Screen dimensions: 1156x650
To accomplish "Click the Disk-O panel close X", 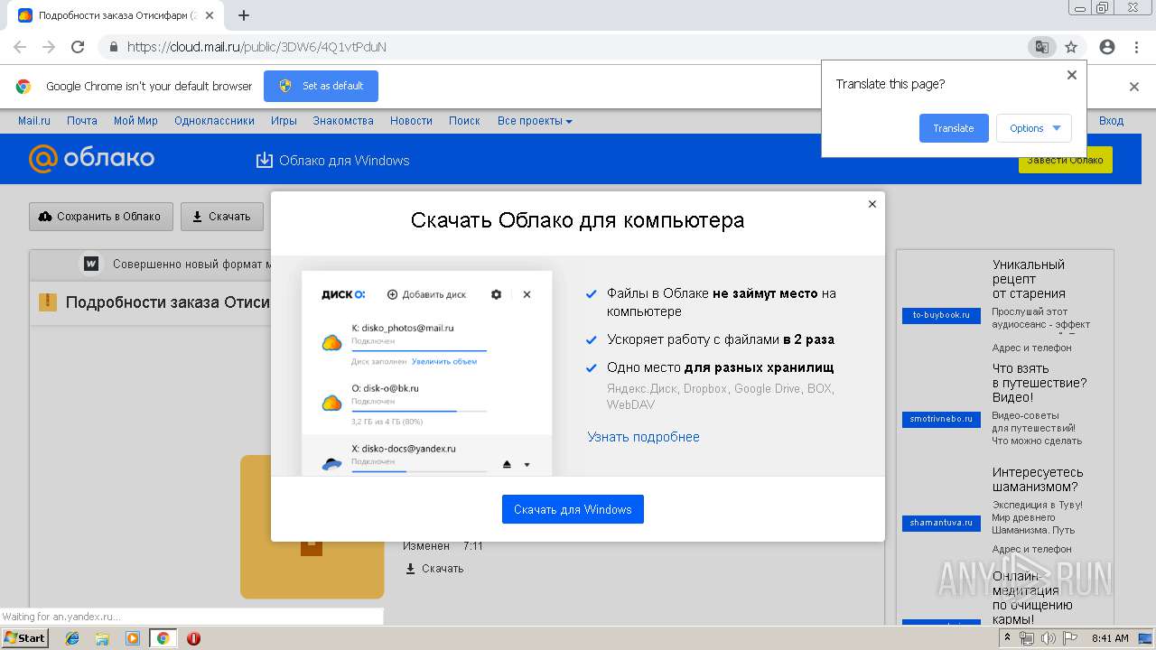I will (x=527, y=294).
